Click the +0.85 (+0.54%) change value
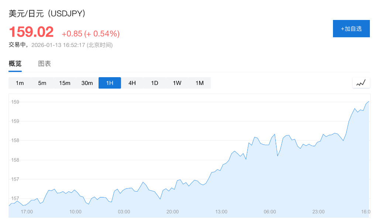Image resolution: width=378 pixels, height=223 pixels. click(90, 34)
